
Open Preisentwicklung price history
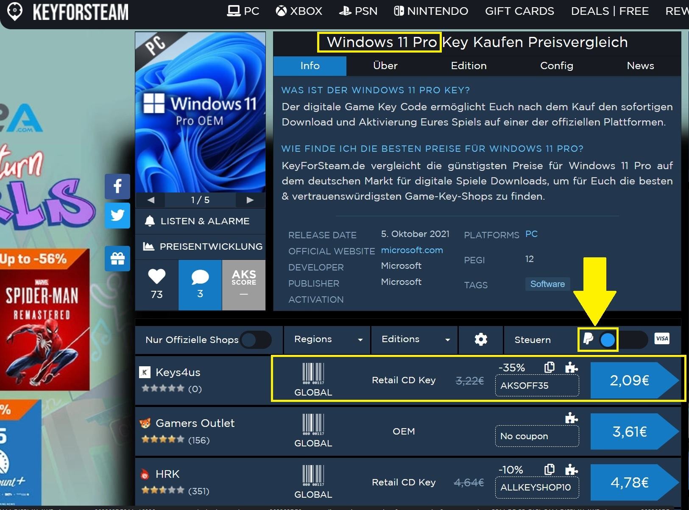(200, 246)
